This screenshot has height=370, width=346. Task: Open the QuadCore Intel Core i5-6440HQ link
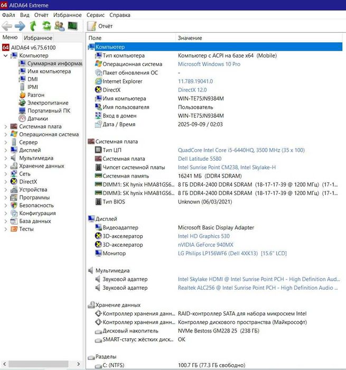point(241,150)
